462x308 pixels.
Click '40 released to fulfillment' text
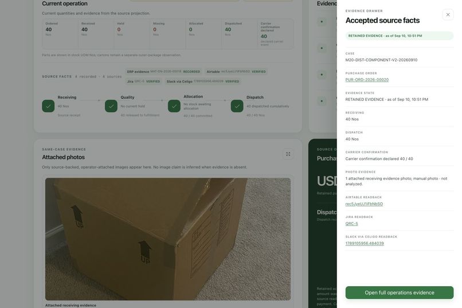coord(140,115)
